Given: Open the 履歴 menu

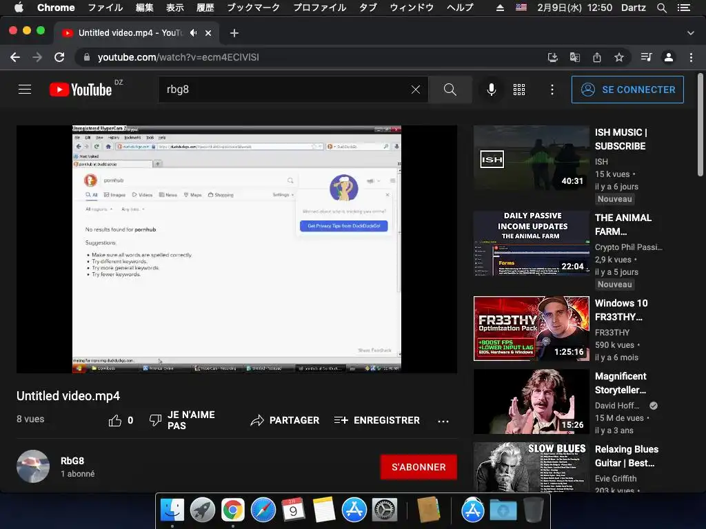Looking at the screenshot, I should pyautogui.click(x=205, y=8).
